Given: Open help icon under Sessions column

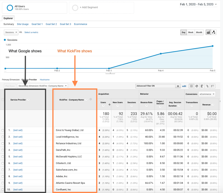Looking at the screenshot, I should (x=131, y=106).
